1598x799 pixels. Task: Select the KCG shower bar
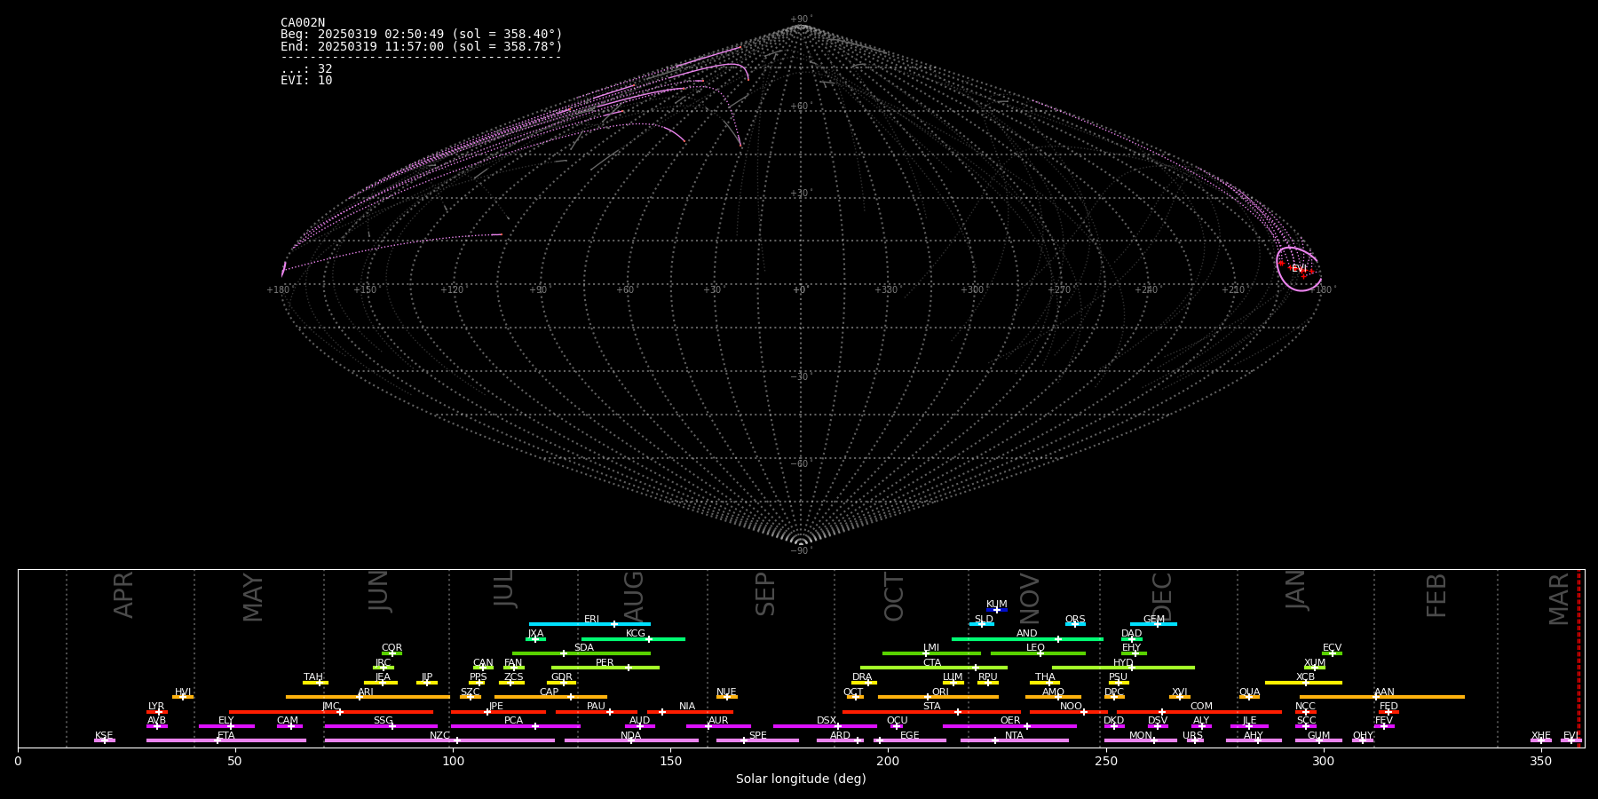coord(633,638)
